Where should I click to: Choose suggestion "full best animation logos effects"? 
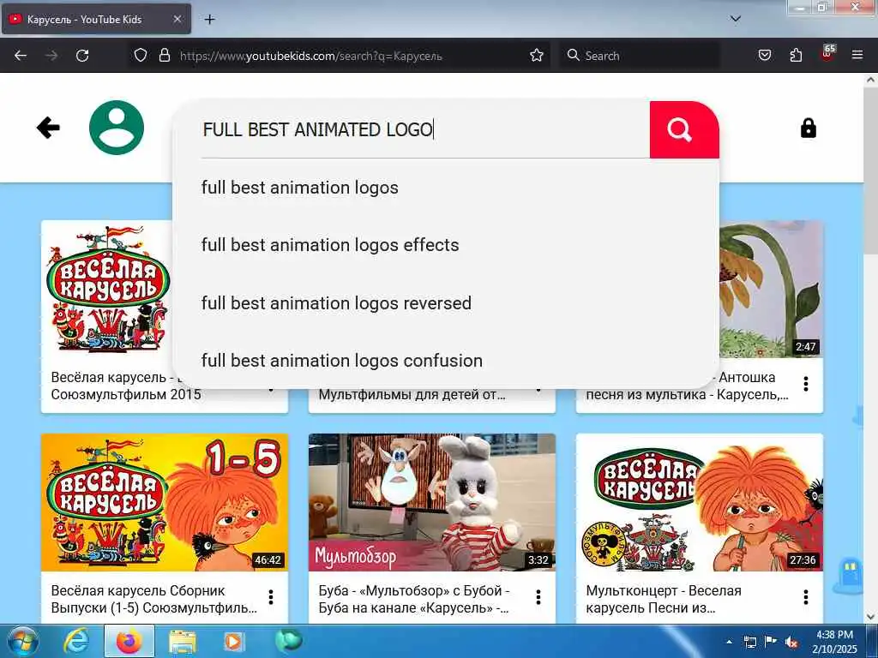tap(330, 245)
